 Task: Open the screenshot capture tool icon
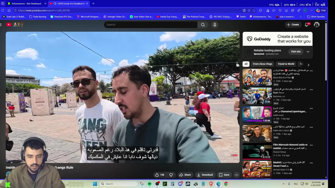[x=286, y=10]
